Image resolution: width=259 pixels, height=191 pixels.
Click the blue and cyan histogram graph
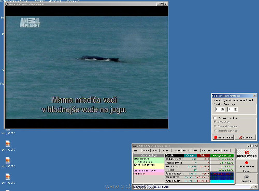(x=222, y=178)
